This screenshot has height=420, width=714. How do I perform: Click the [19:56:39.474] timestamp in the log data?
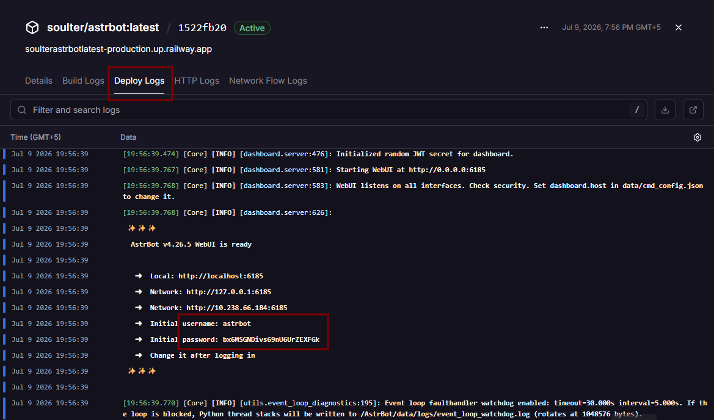click(151, 154)
